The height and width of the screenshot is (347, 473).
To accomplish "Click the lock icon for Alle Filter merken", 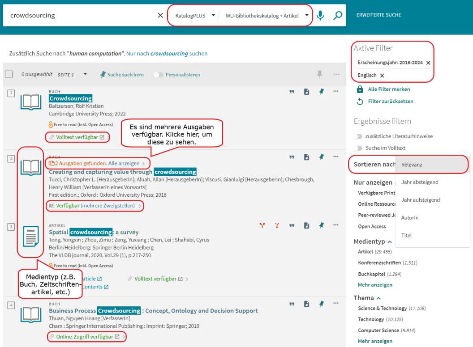I will click(360, 89).
